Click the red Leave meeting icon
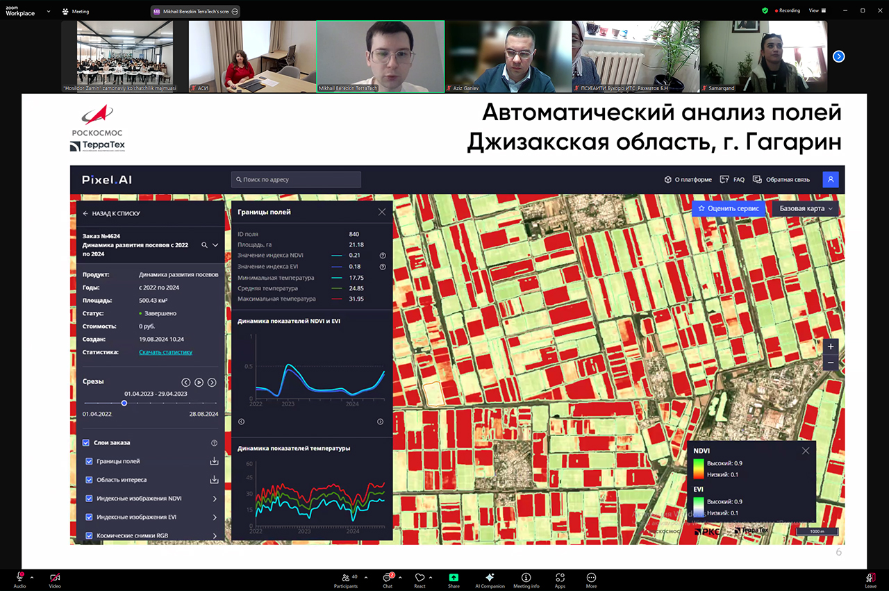The image size is (889, 591). (871, 577)
